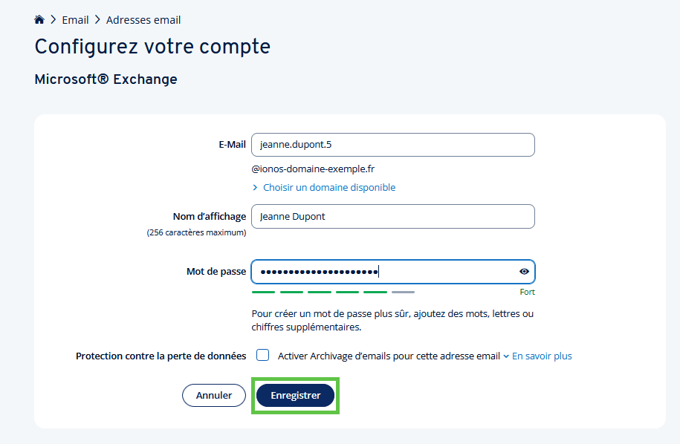
Task: Click the grey password strength bar segment
Action: tap(403, 293)
